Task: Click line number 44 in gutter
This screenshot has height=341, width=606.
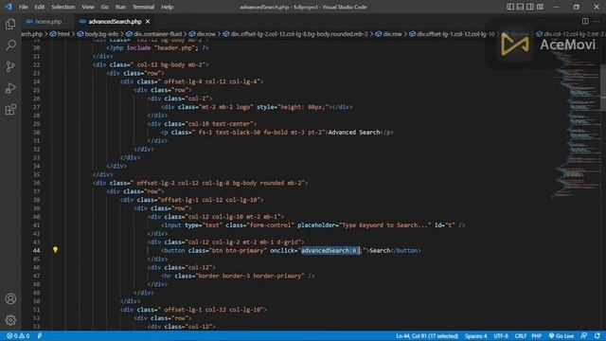Action: coord(36,250)
